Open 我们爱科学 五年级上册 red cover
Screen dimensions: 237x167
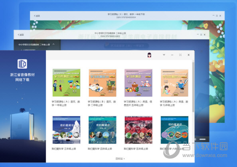(x=138, y=130)
